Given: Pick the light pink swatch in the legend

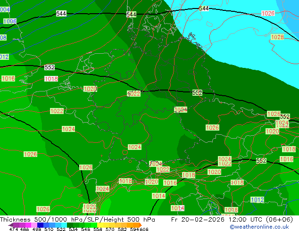Looking at the screenshot, I should click(x=34, y=225).
